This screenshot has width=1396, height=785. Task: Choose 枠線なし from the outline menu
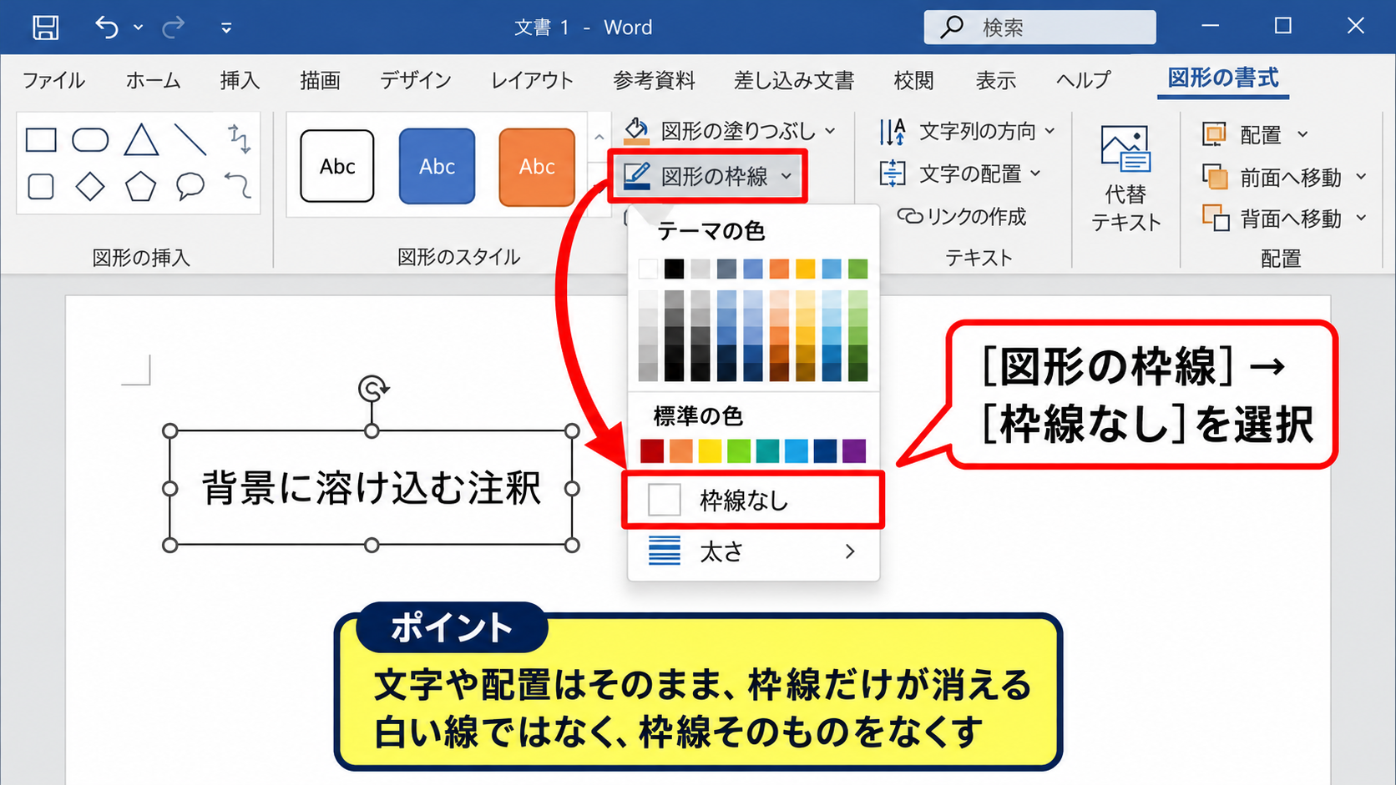click(753, 501)
